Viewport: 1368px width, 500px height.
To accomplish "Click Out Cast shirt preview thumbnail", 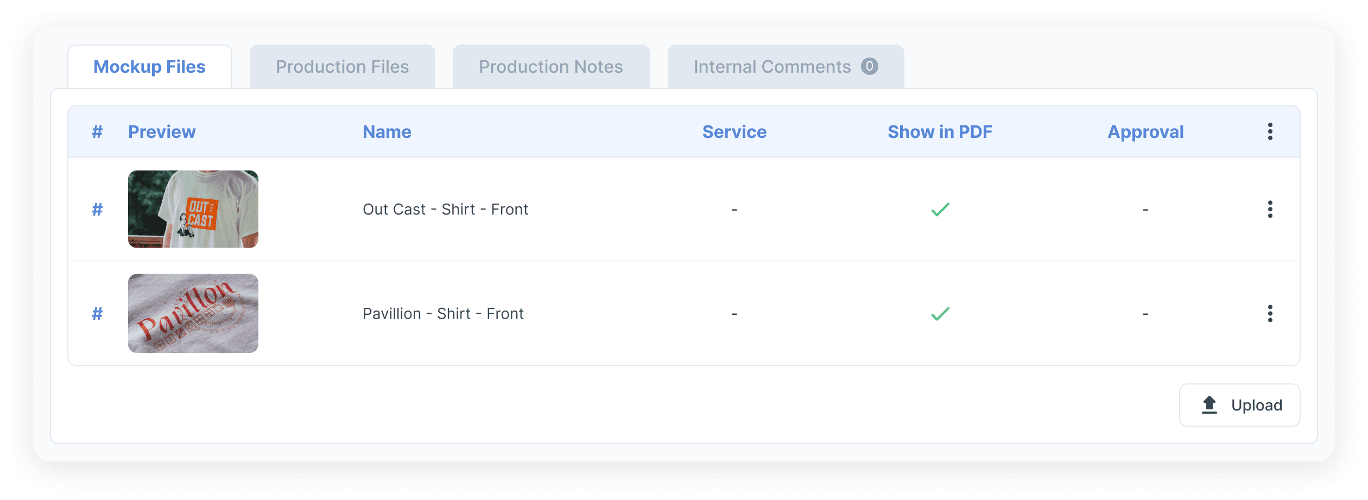I will pos(193,209).
